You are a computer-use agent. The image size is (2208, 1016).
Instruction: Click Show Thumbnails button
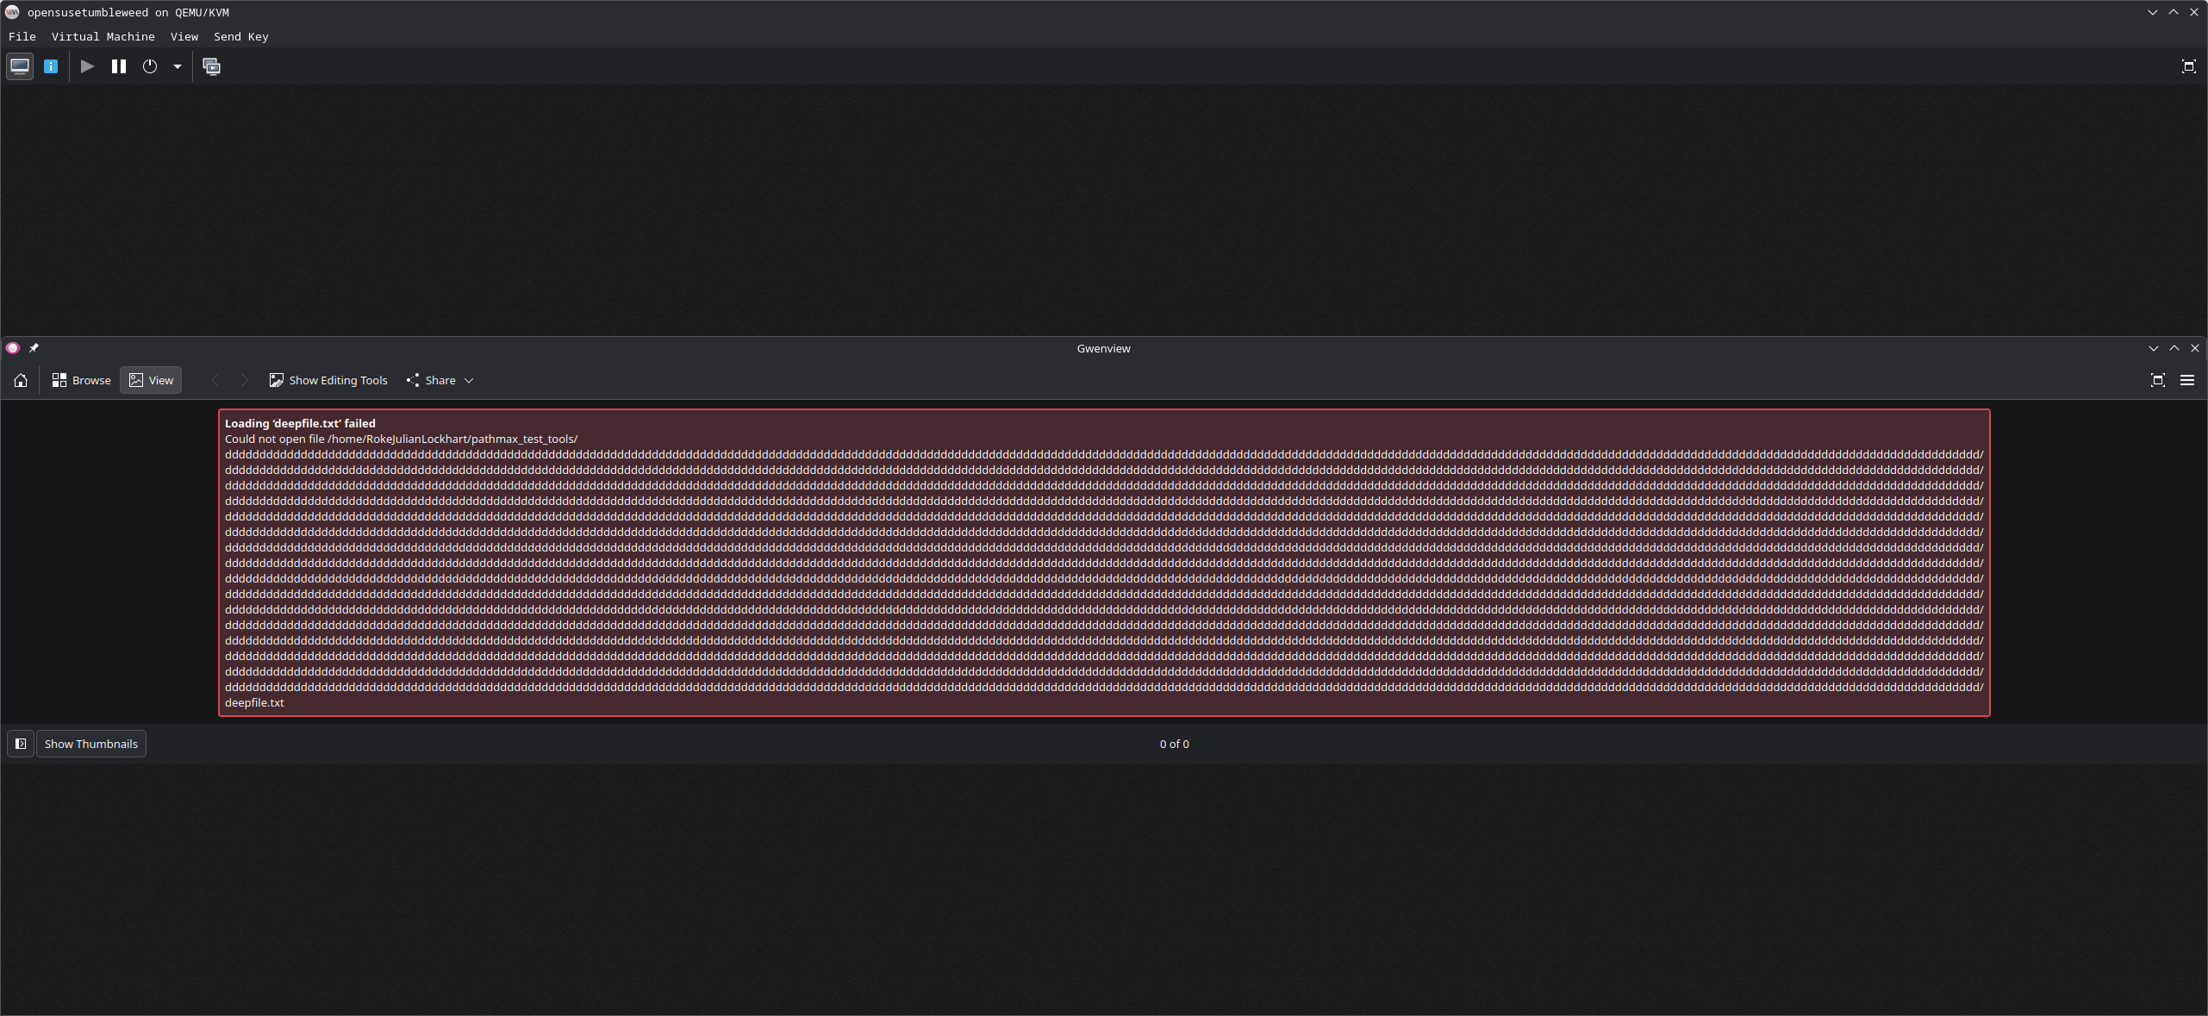point(90,744)
